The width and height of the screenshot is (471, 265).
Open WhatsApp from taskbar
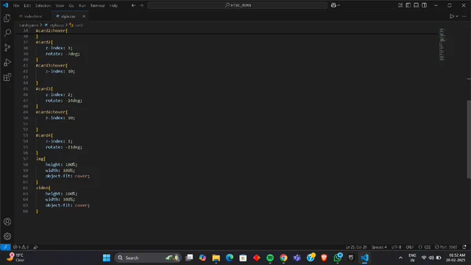(x=337, y=258)
